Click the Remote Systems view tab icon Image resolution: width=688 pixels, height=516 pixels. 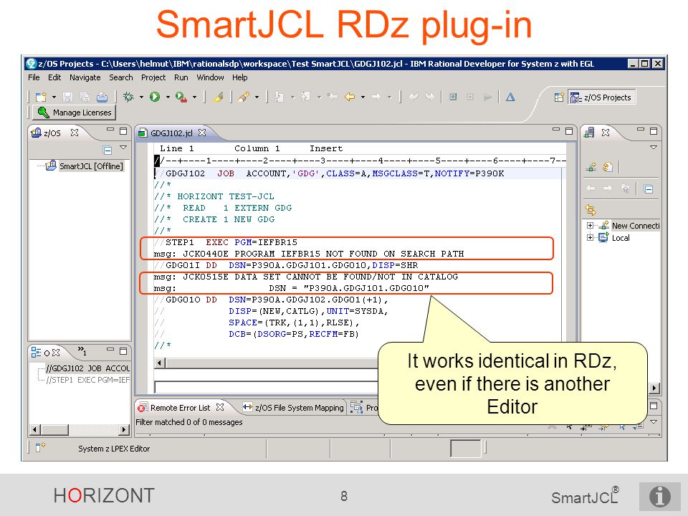590,132
